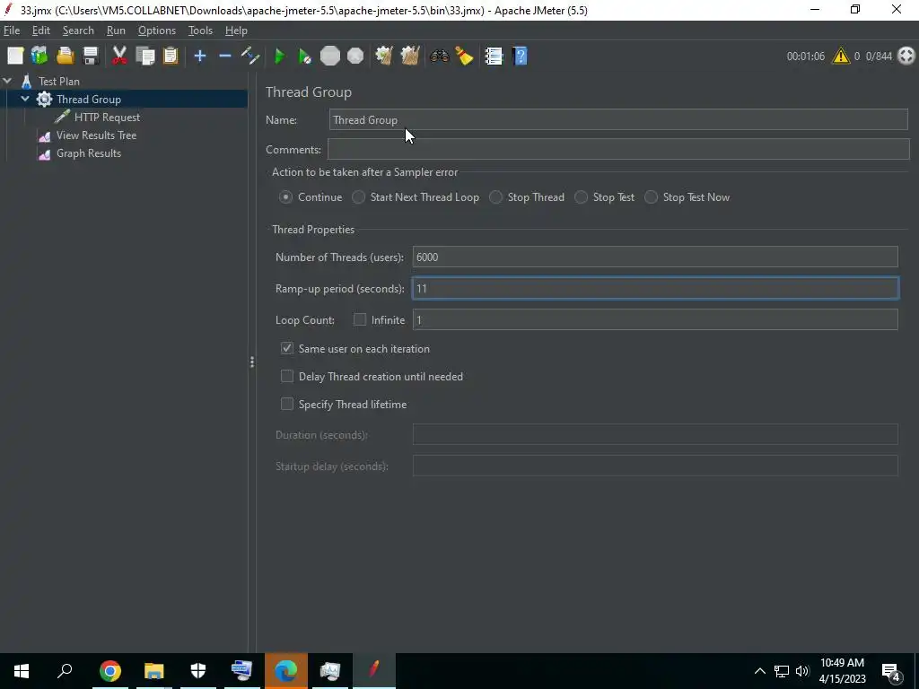This screenshot has width=919, height=689.
Task: Enable the Infinite loop checkbox
Action: tap(360, 319)
